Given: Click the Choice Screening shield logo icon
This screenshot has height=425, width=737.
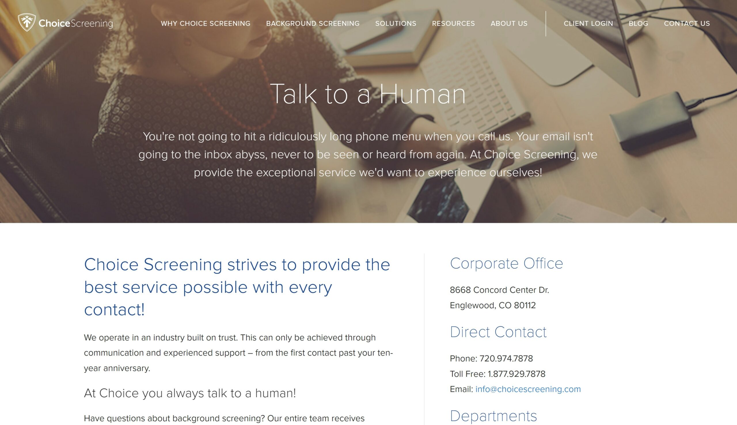Looking at the screenshot, I should [26, 23].
